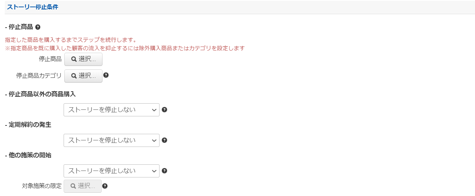Viewport: 475px width, 196px height.
Task: Click help icon next to 対象施策の限定 button
Action: [105, 186]
